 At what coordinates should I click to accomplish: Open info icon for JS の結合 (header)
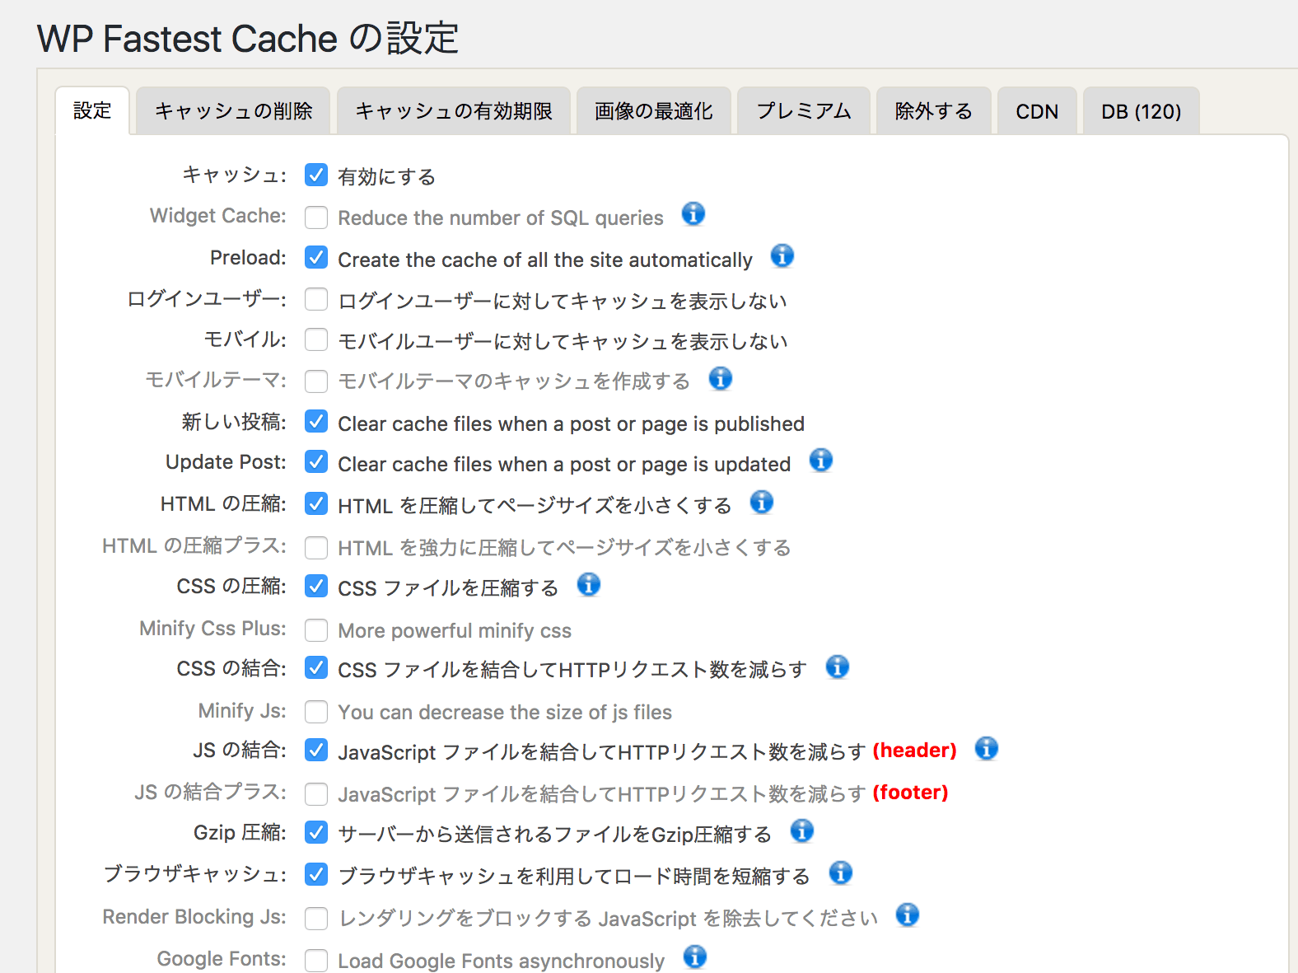(x=986, y=748)
